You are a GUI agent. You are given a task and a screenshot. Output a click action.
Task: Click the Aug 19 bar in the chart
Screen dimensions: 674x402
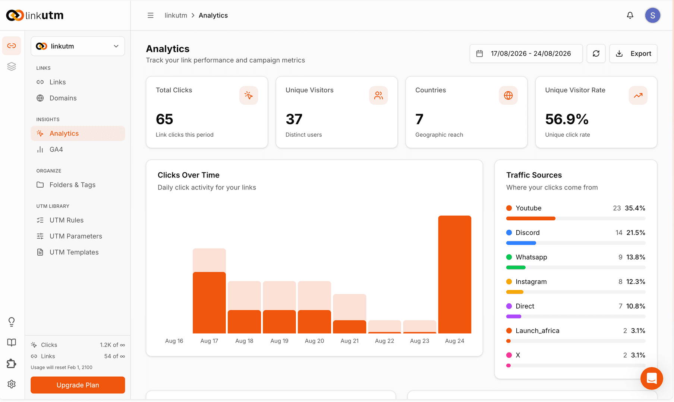point(279,307)
